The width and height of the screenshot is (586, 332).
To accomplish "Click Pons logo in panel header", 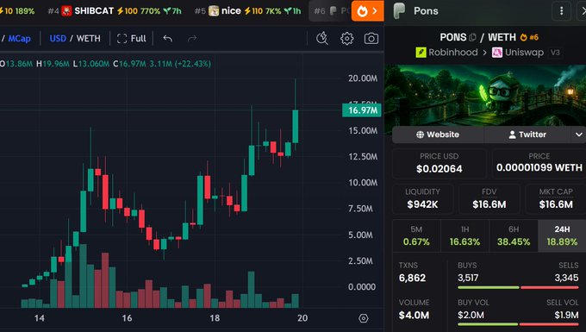I will [400, 11].
